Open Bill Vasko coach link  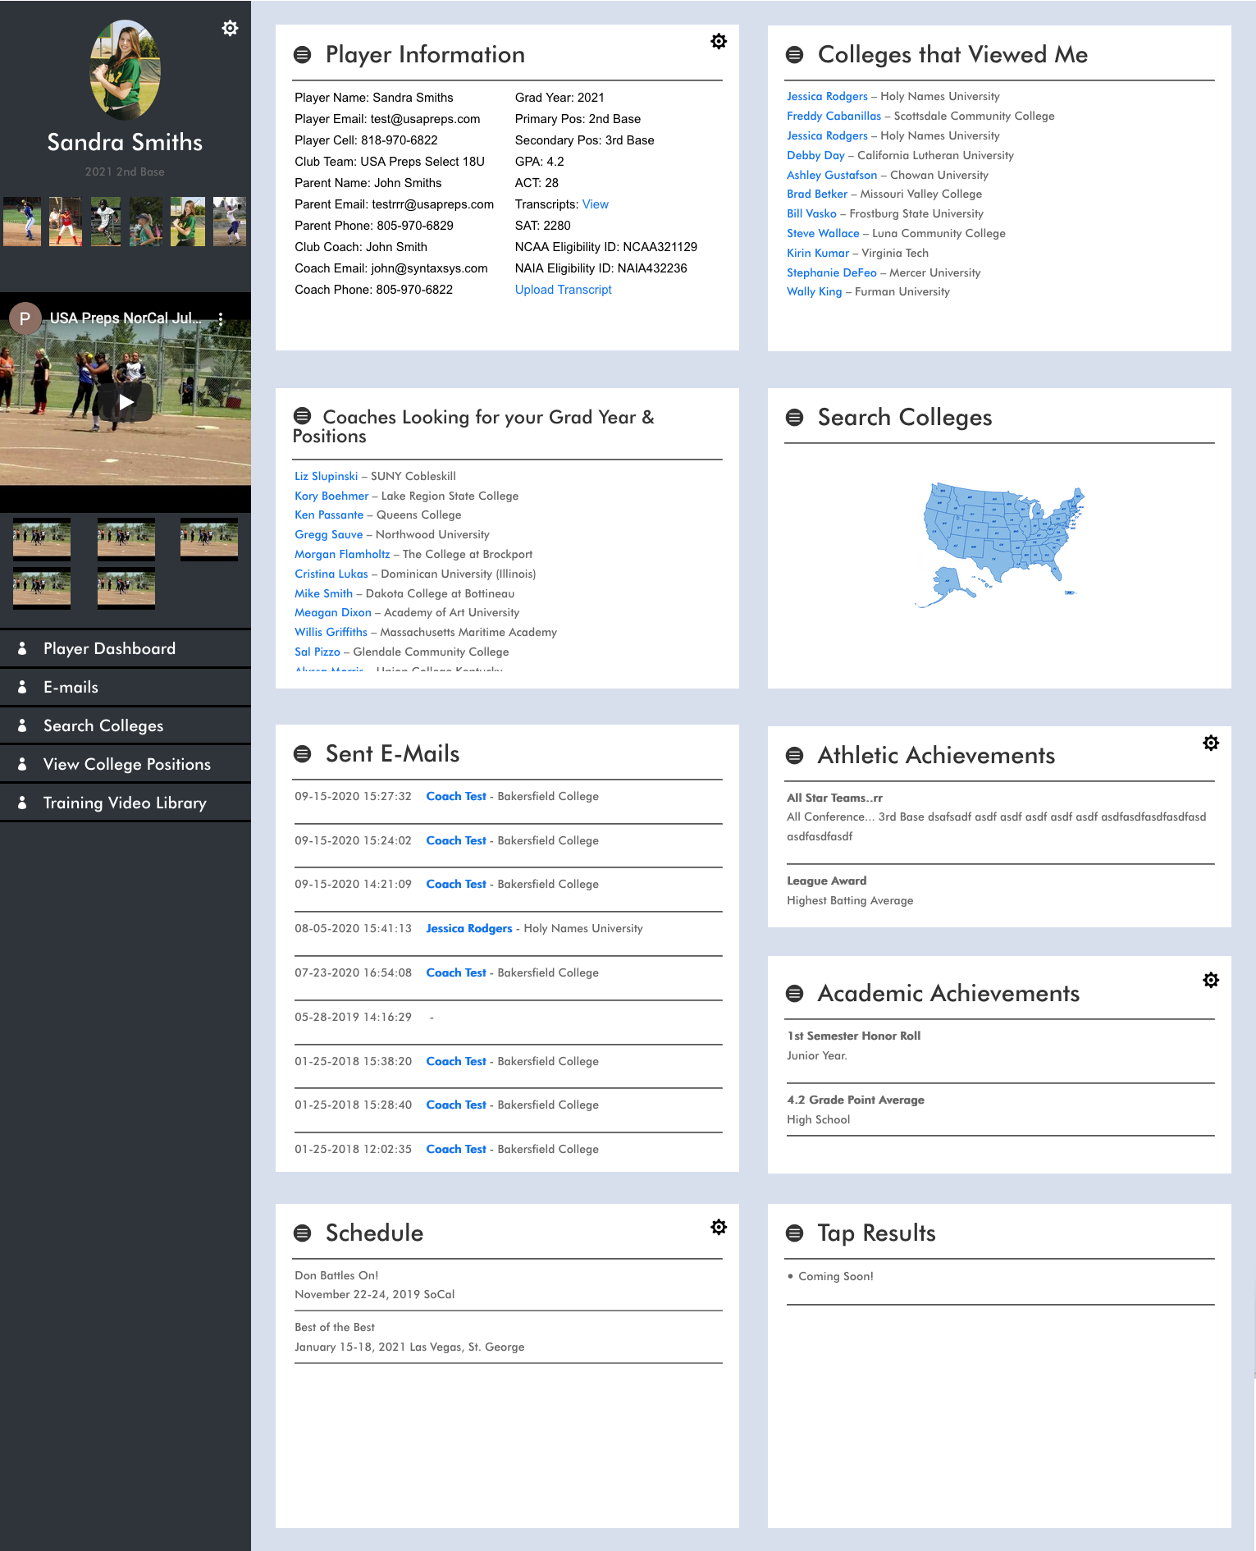point(811,213)
